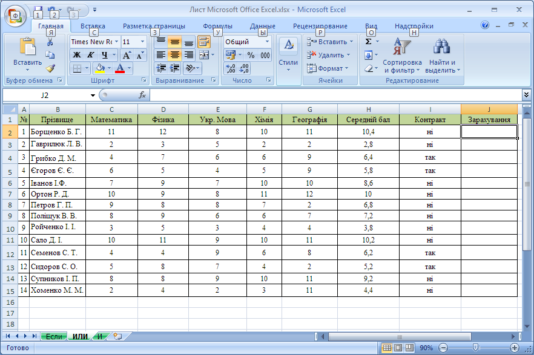Open the font size dropdown
This screenshot has width=534, height=355.
[143, 42]
